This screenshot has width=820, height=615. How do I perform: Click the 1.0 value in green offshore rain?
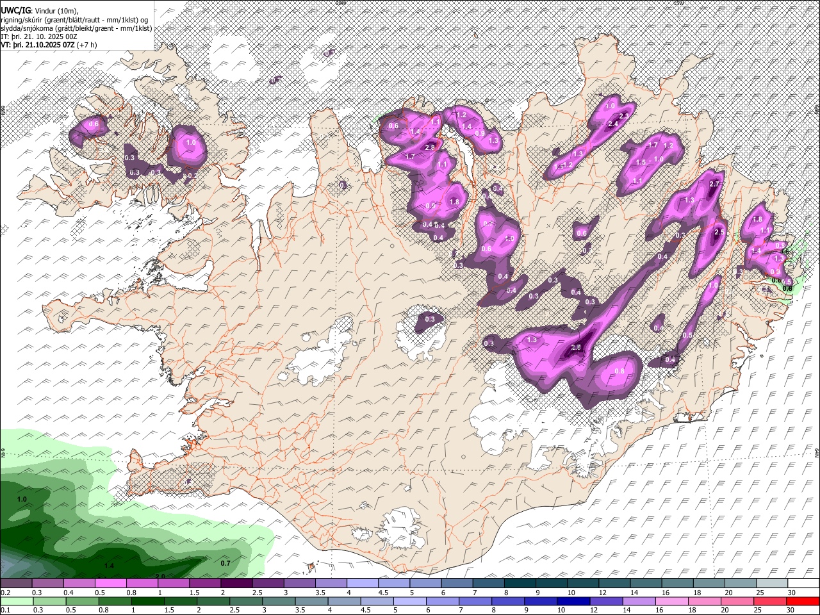tap(22, 499)
